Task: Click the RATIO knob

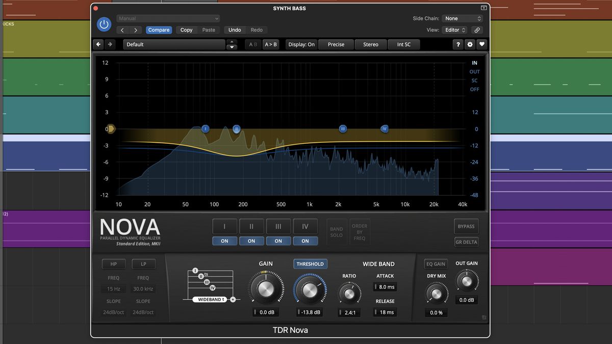Action: tap(349, 294)
